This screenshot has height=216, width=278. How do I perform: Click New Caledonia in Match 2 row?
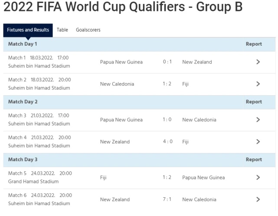point(117,84)
